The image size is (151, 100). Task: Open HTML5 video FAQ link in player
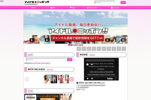click(x=101, y=73)
